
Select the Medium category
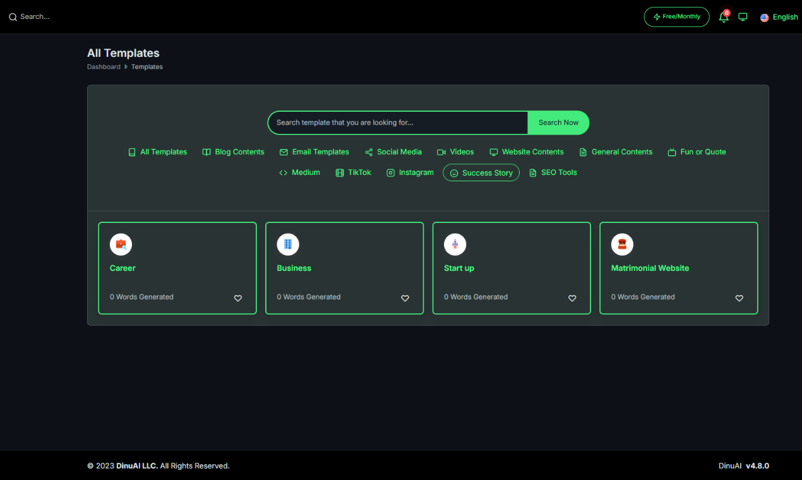point(299,172)
